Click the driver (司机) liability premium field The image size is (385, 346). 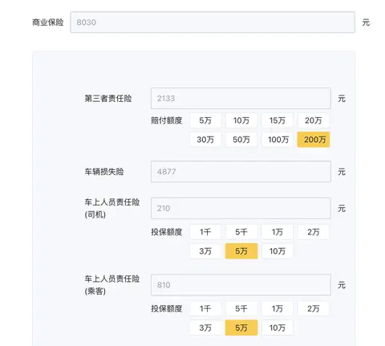point(241,208)
